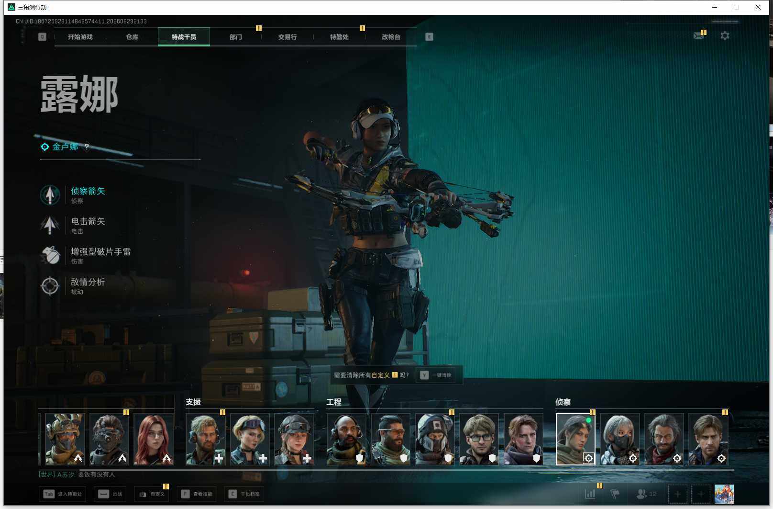Select the 电击箭矢 skill icon

50,225
